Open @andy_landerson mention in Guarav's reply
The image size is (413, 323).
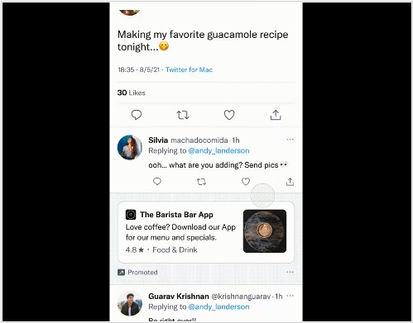click(x=219, y=306)
